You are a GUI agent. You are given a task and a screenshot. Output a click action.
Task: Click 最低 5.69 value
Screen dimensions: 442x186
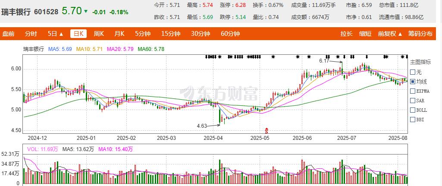208,17
